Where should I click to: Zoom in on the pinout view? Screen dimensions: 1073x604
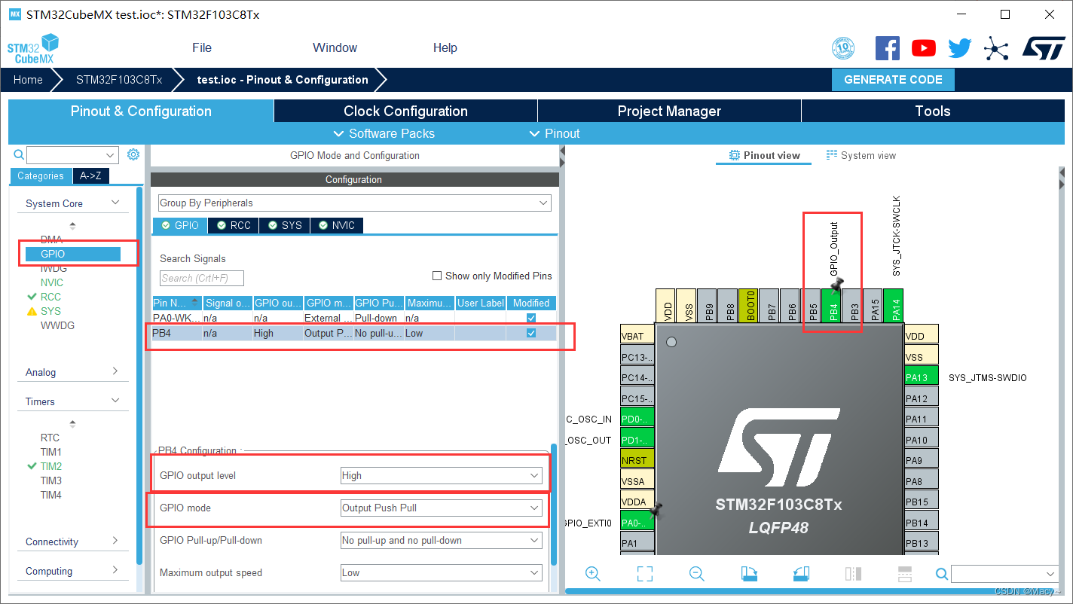click(592, 574)
